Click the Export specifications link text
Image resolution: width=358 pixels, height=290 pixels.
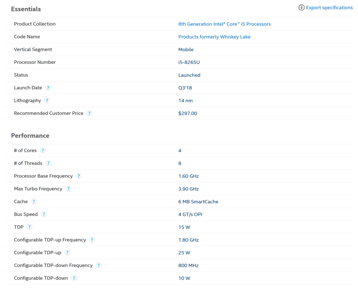(329, 8)
